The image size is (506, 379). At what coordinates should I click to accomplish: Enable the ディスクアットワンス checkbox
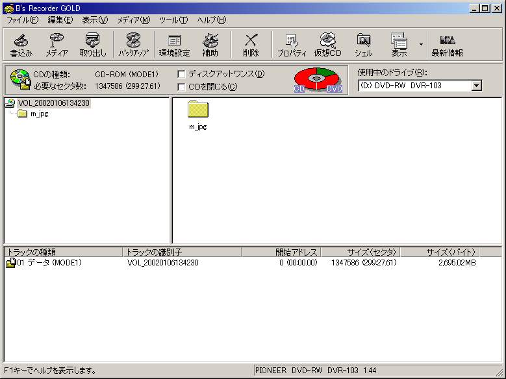point(181,75)
